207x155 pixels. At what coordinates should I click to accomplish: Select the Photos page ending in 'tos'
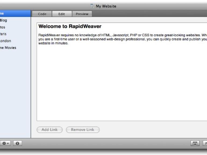point(15,27)
